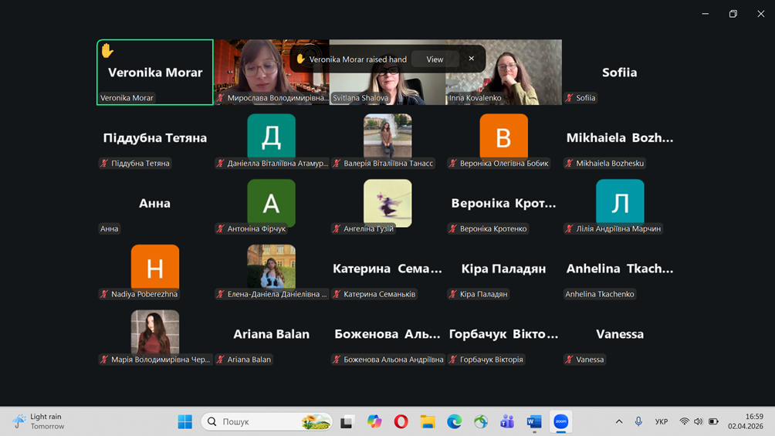Click the raised hand icon on Veronika Morar's tile
The width and height of the screenshot is (775, 436).
tap(107, 50)
